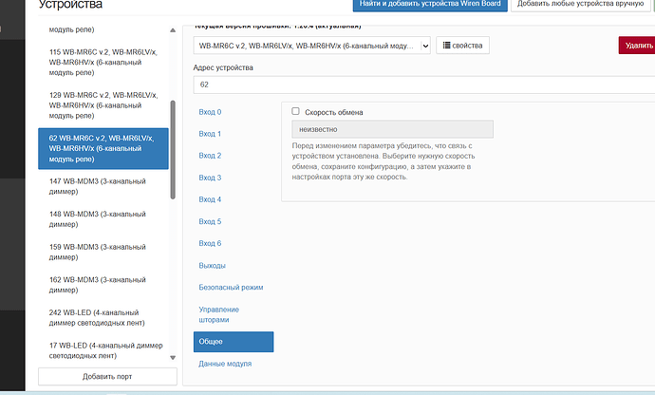The image size is (655, 395).
Task: Select device 148 WB-MDM3 dimmer
Action: pyautogui.click(x=103, y=219)
